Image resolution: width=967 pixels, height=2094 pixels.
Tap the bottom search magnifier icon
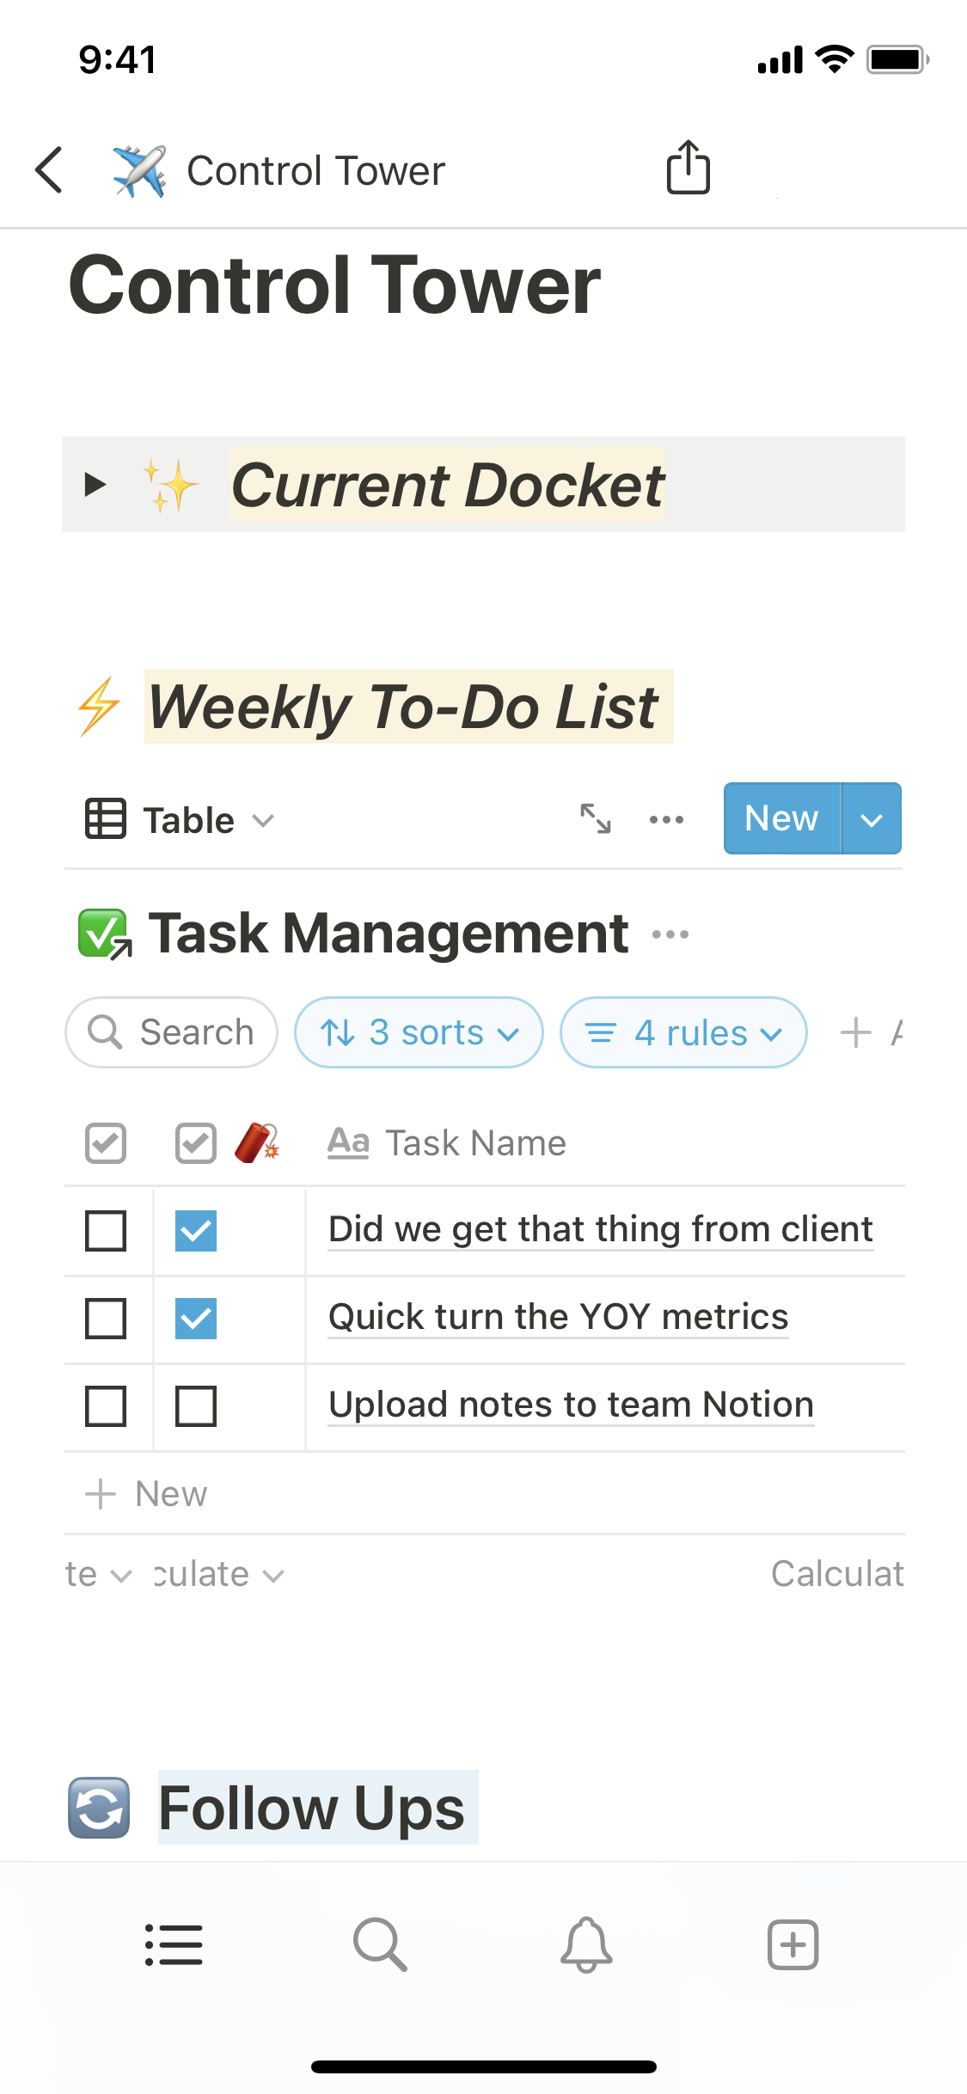tap(380, 1944)
